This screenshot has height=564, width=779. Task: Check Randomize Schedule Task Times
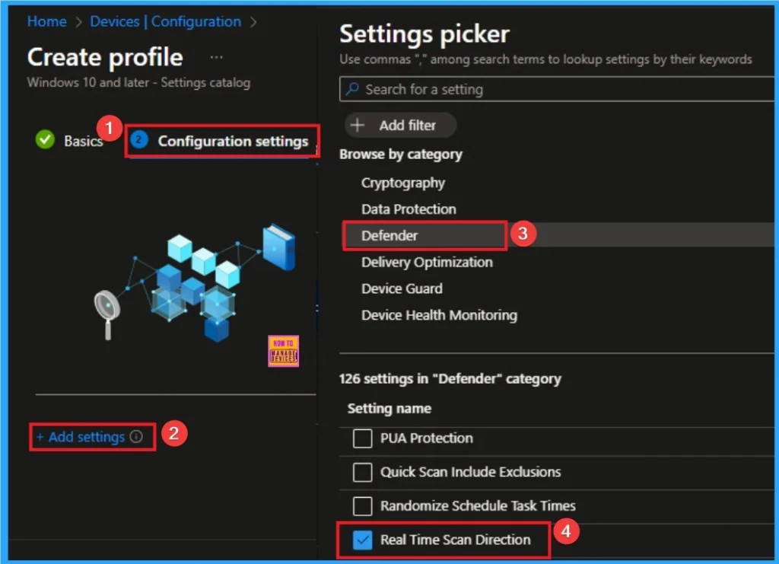click(x=362, y=506)
